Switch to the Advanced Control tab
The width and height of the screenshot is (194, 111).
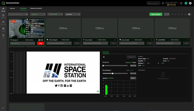tap(36, 8)
